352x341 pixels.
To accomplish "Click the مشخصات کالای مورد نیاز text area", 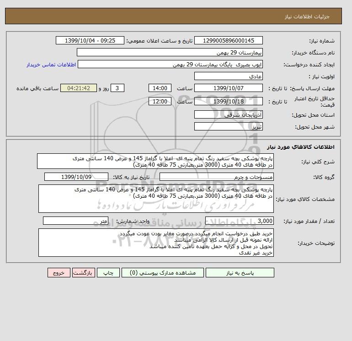I will click(156, 199).
